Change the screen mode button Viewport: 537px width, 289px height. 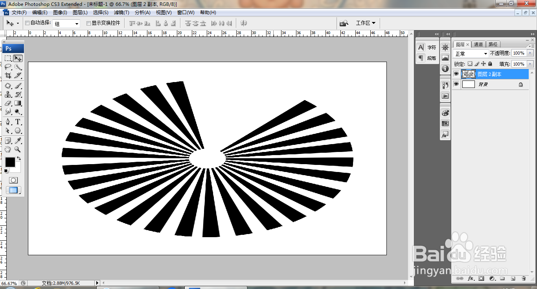click(x=13, y=190)
